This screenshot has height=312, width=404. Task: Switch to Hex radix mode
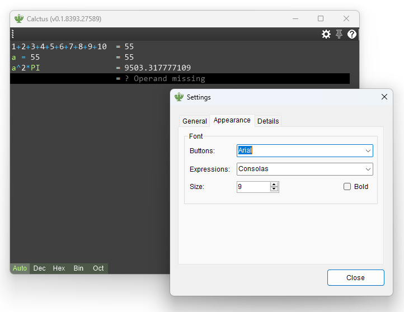point(59,268)
